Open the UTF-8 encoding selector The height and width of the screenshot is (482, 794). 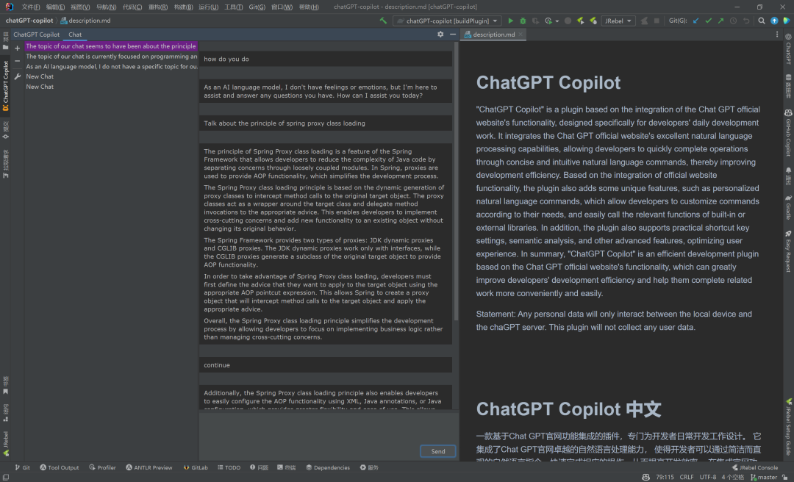(708, 477)
